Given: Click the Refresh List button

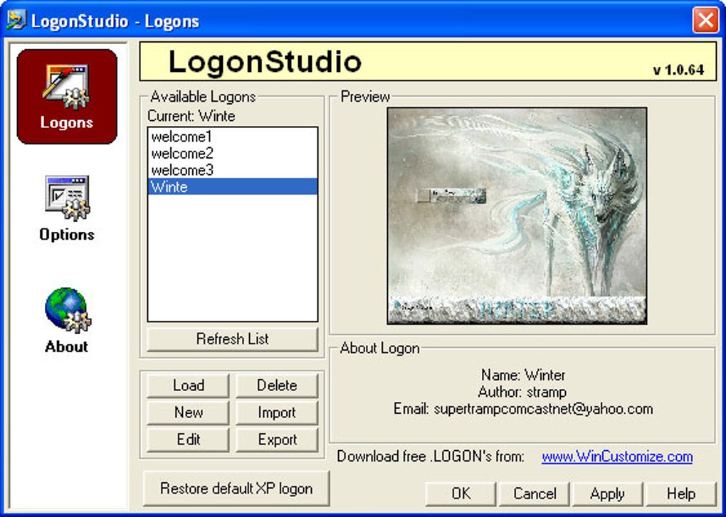Looking at the screenshot, I should [233, 339].
